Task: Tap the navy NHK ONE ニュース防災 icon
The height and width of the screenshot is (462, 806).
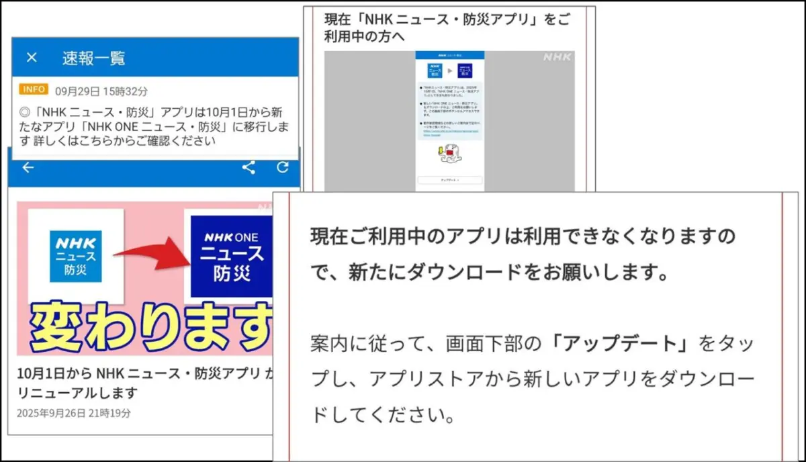Action: [x=231, y=257]
